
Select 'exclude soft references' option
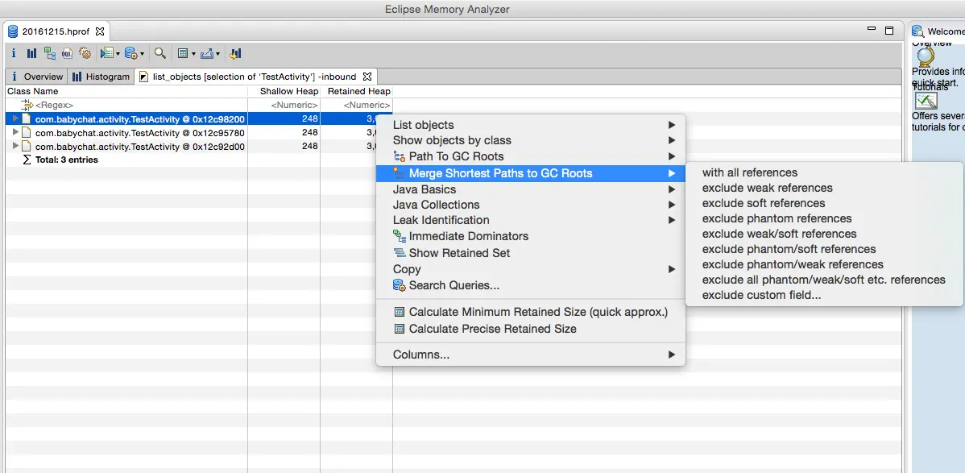pyautogui.click(x=824, y=203)
